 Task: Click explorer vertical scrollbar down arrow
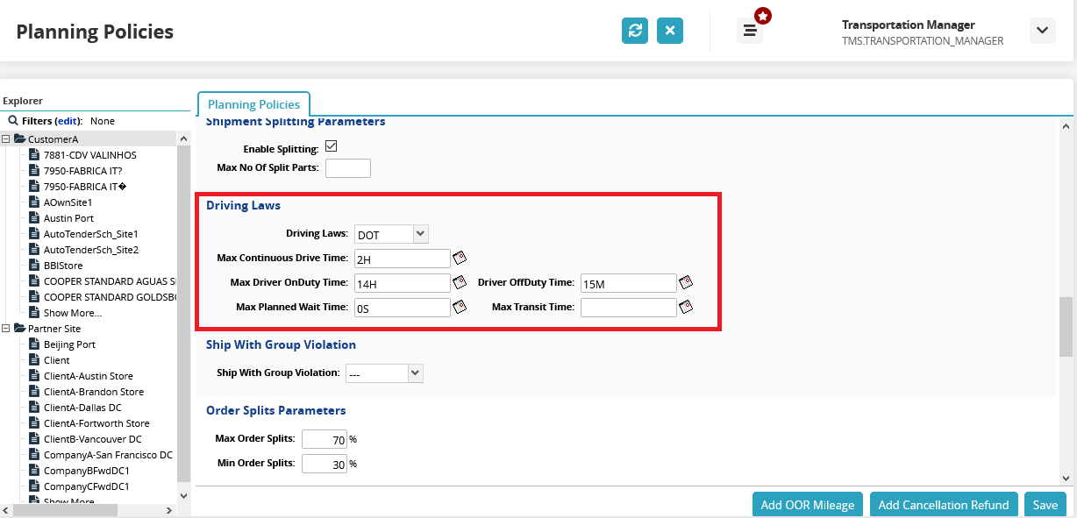(183, 495)
